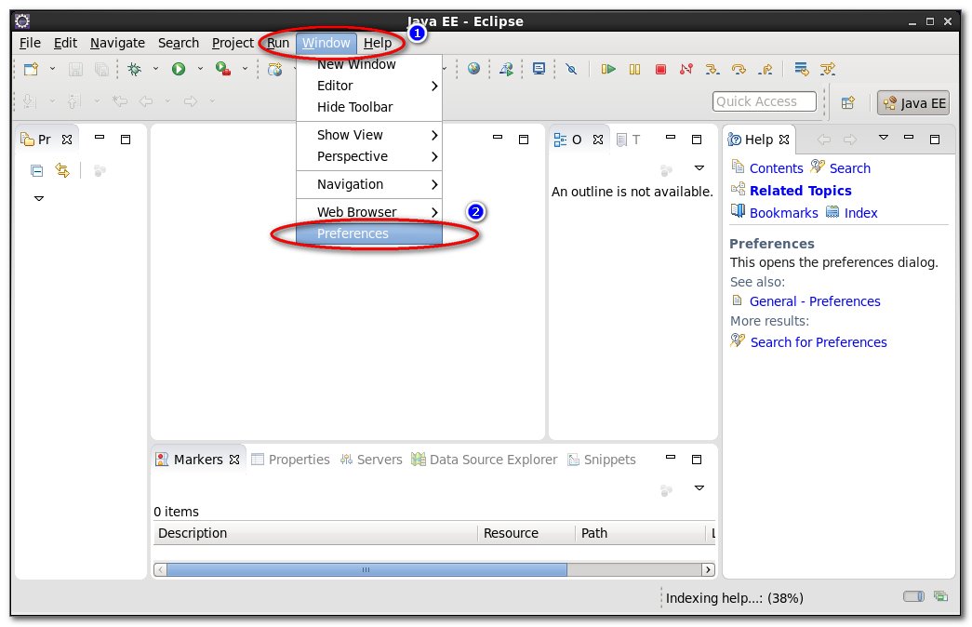Click the Open Perspective icon
This screenshot has height=627, width=972.
848,103
